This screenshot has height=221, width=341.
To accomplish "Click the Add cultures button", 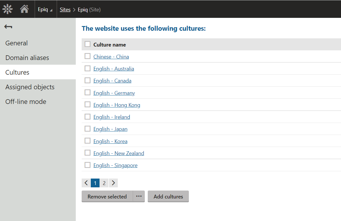I will 168,196.
